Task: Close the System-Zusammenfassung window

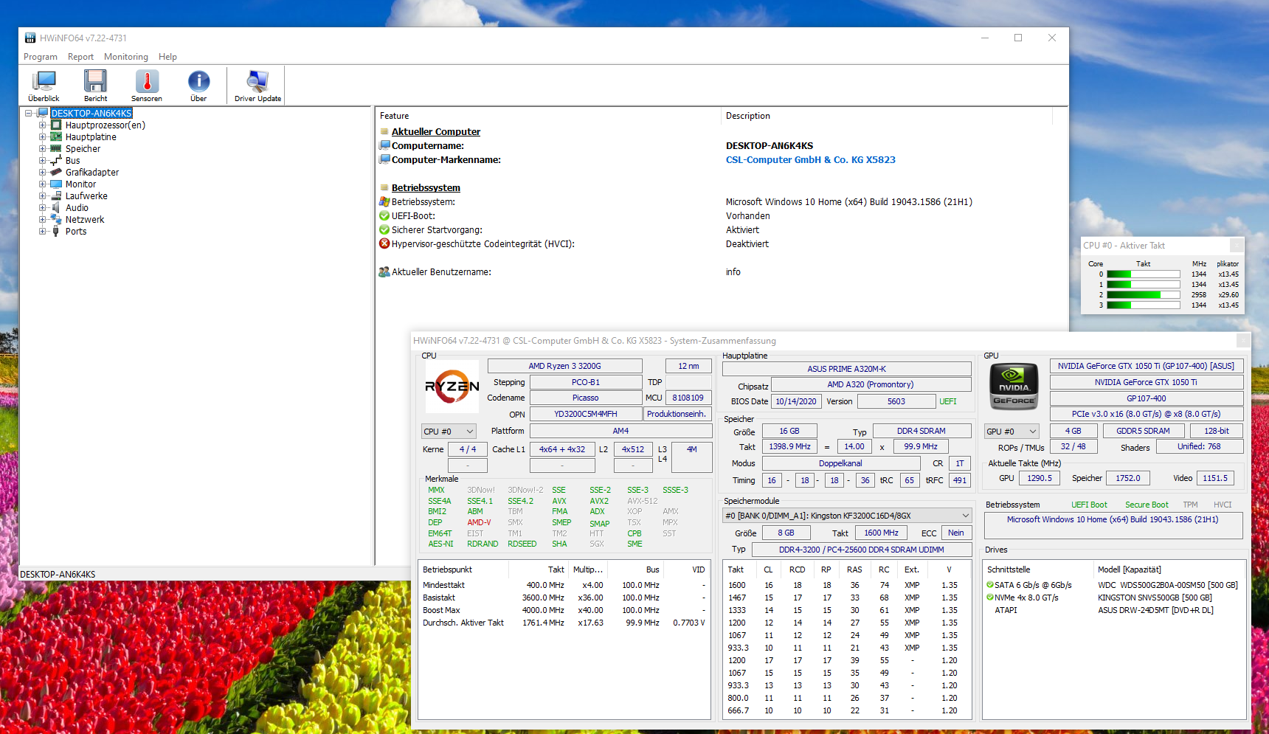Action: (1243, 340)
